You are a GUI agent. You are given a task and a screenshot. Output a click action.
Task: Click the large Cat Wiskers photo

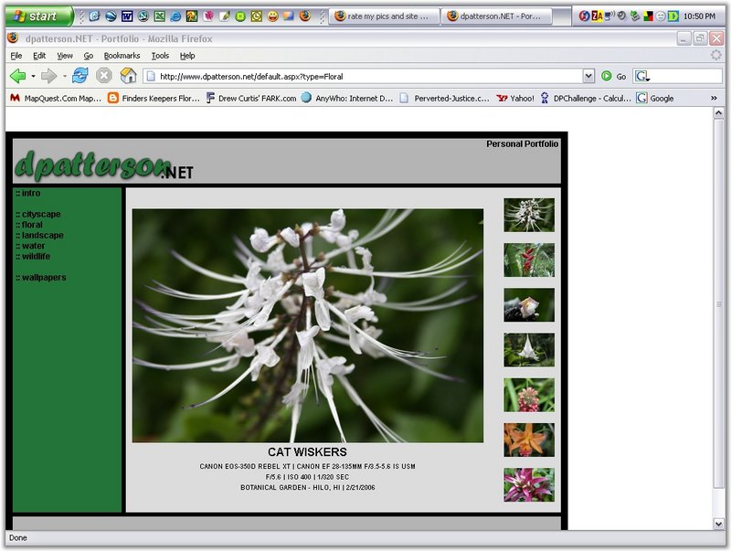point(308,325)
